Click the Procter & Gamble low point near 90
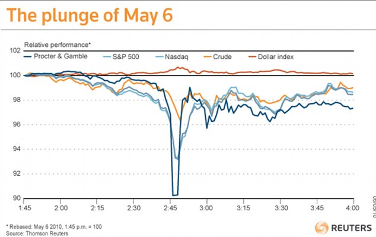The width and height of the screenshot is (376, 237). tap(175, 195)
